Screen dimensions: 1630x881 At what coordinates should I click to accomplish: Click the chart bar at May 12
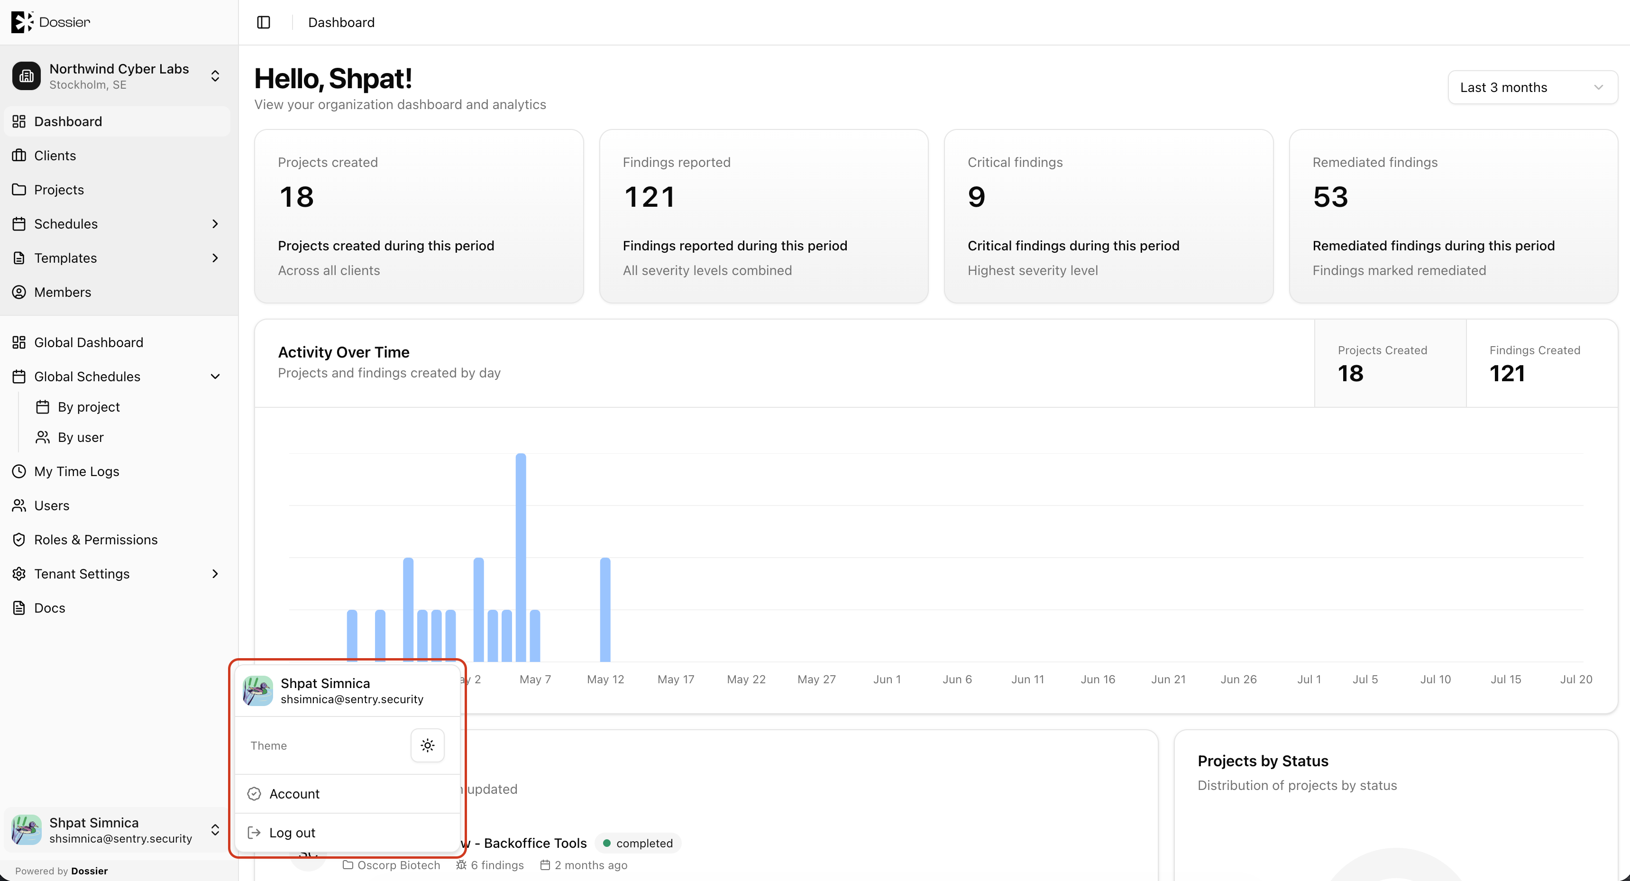point(605,609)
